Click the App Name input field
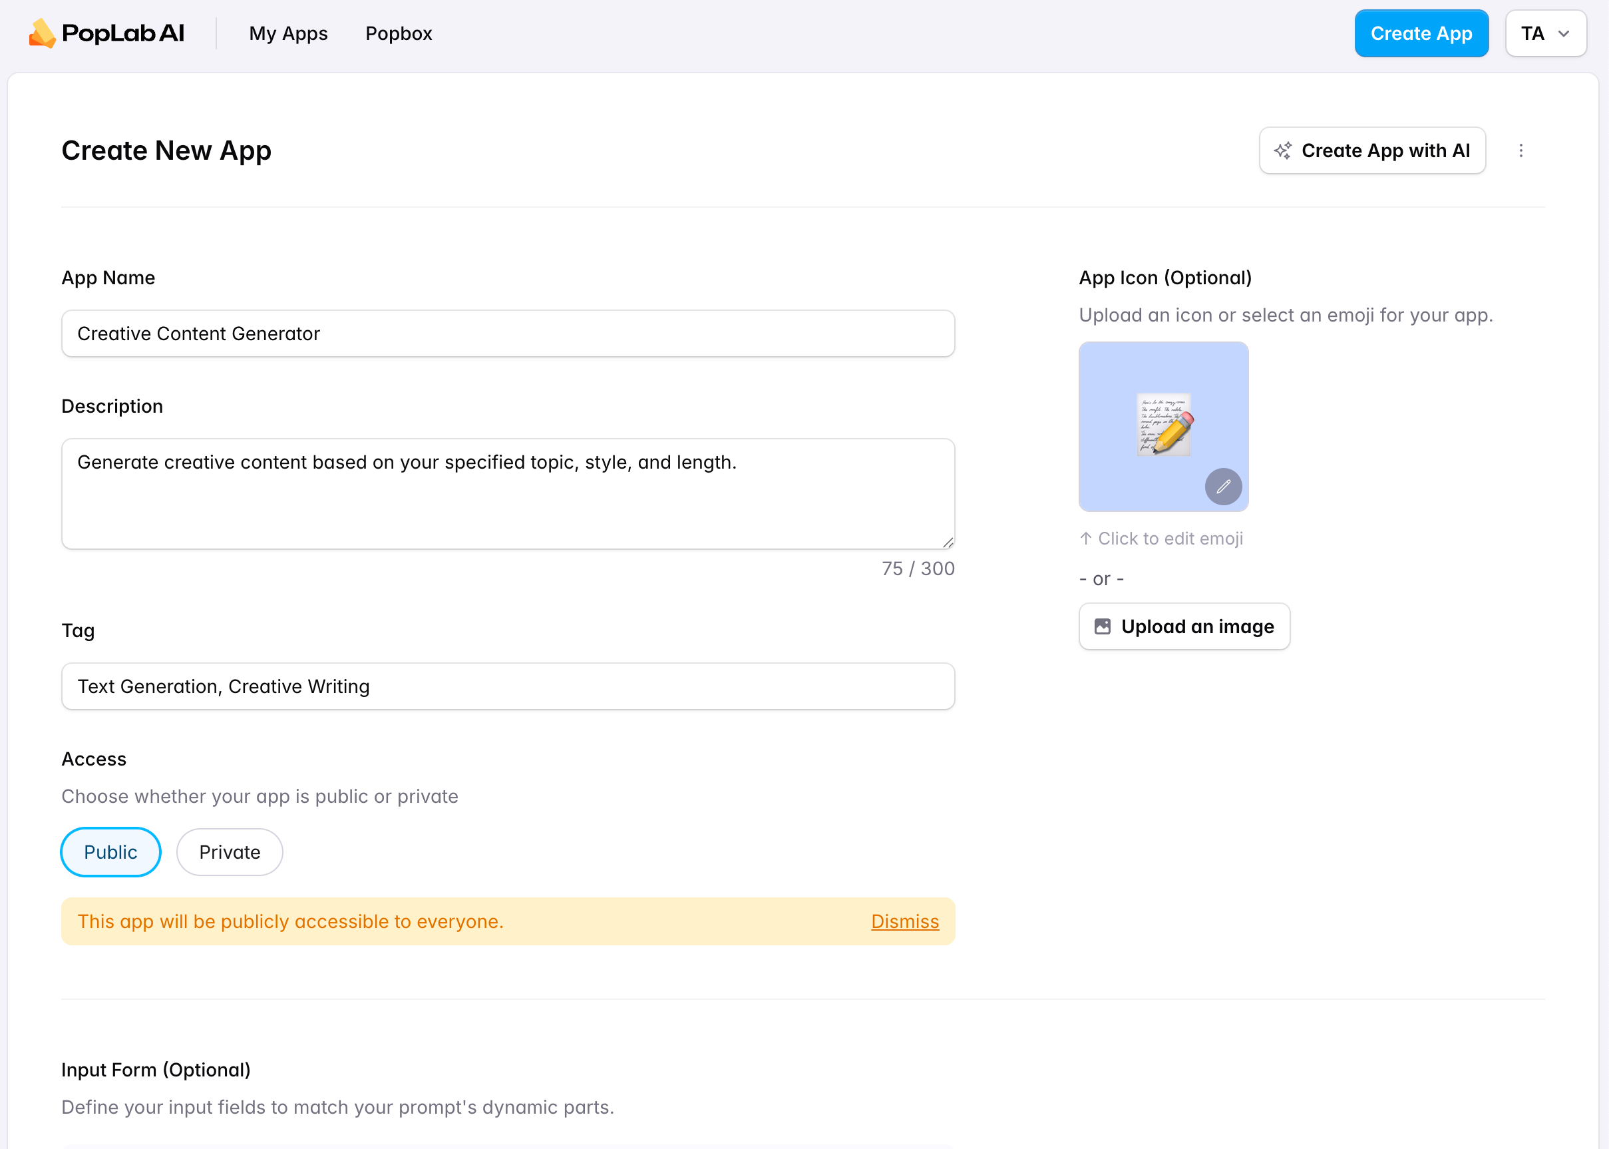Image resolution: width=1609 pixels, height=1149 pixels. (x=507, y=334)
